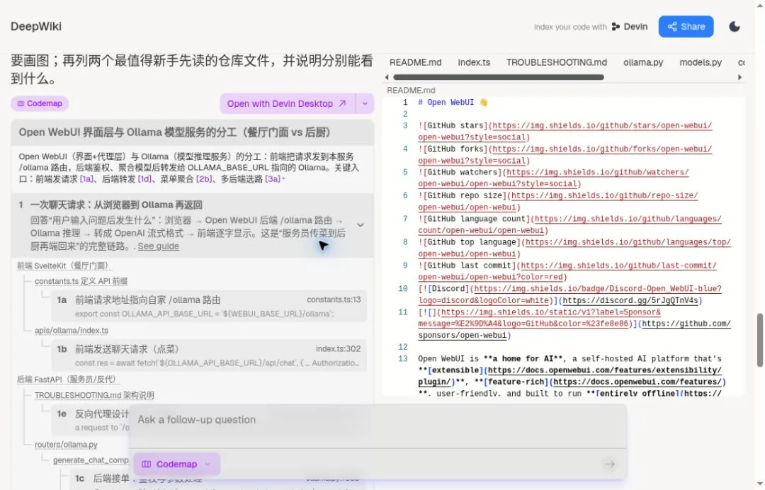765x490 pixels.
Task: Switch to the index.ts tab
Action: (x=474, y=62)
